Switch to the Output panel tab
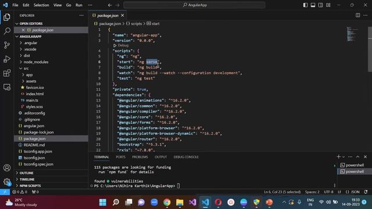The height and width of the screenshot is (209, 372). coord(160,157)
